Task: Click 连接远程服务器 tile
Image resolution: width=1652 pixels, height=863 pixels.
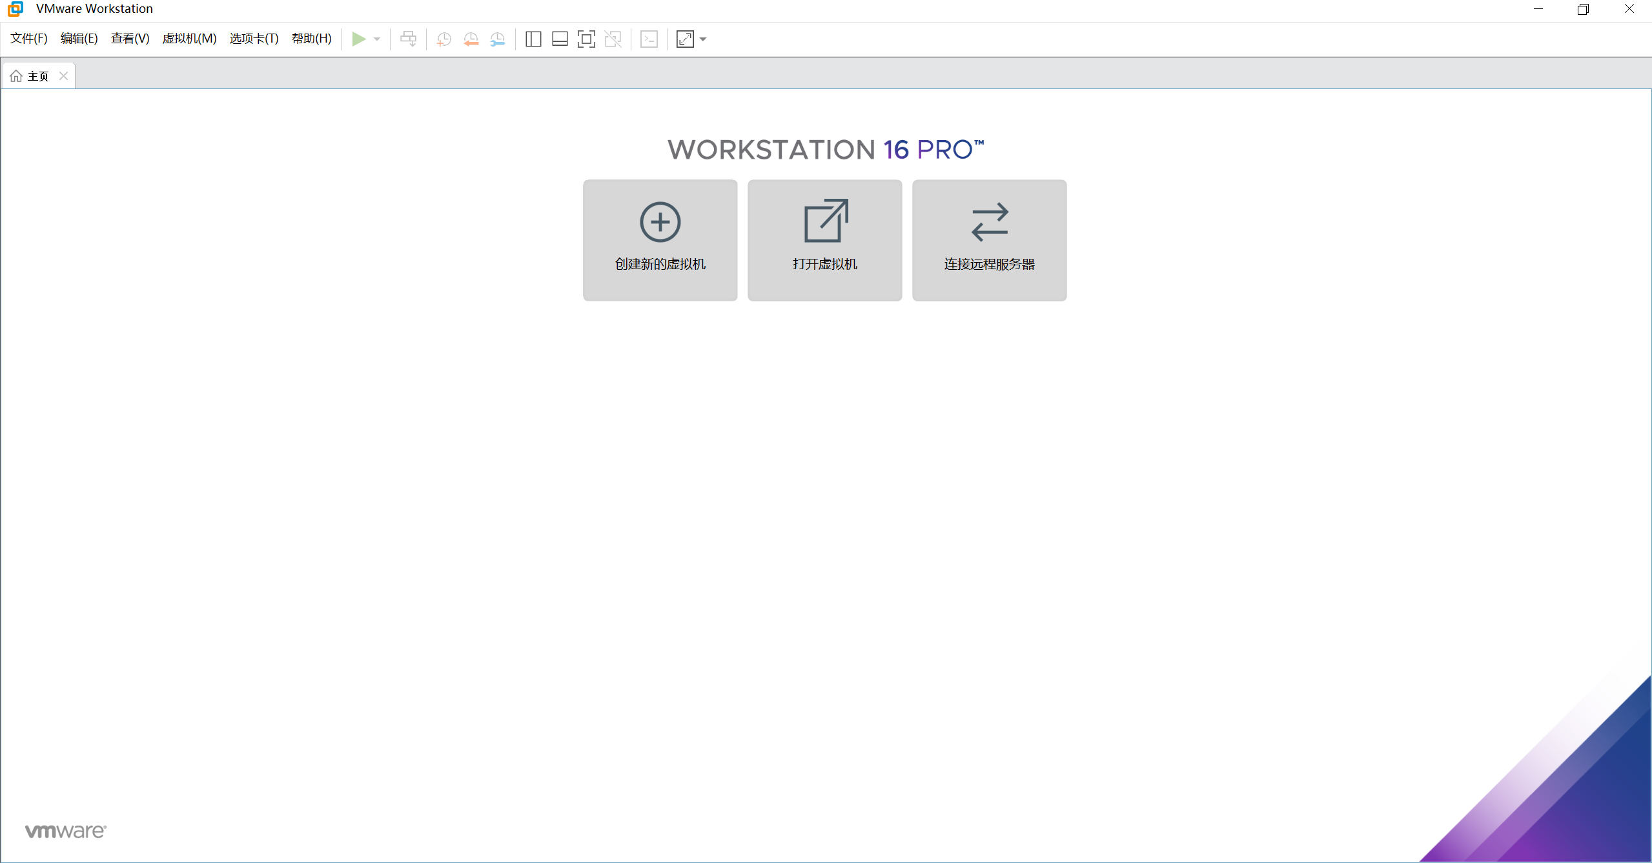Action: [989, 240]
